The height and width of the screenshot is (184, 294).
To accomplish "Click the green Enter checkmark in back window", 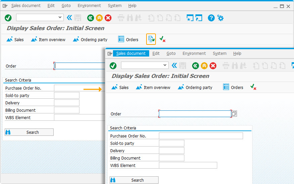I will [x=8, y=18].
